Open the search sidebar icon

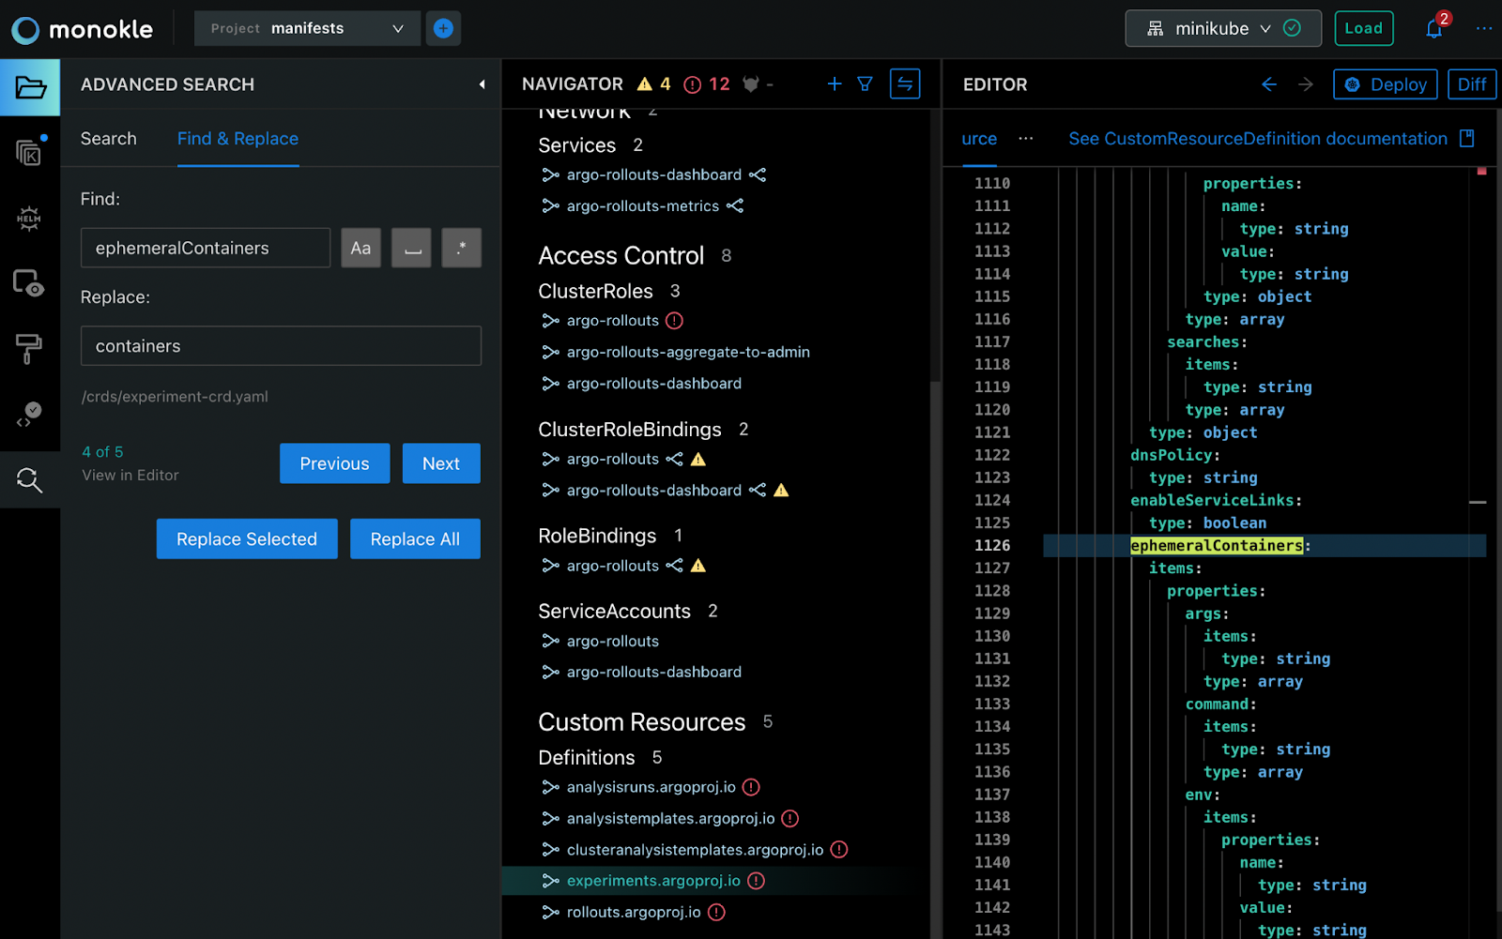coord(30,480)
